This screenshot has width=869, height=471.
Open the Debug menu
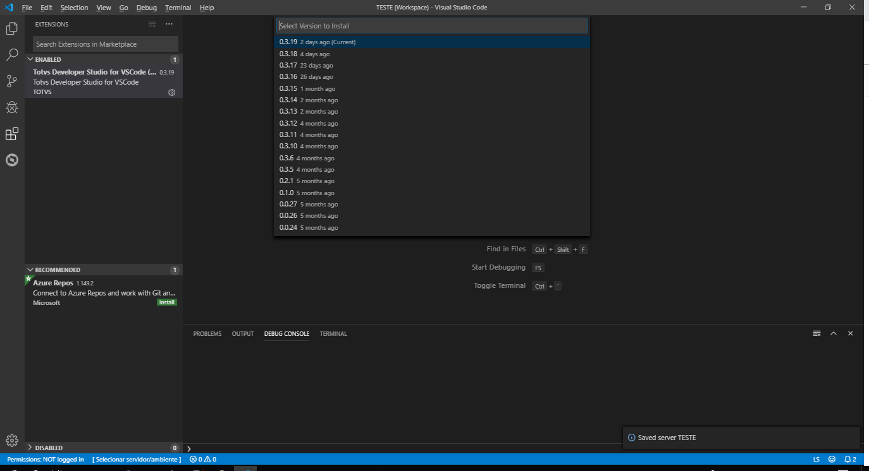(147, 8)
